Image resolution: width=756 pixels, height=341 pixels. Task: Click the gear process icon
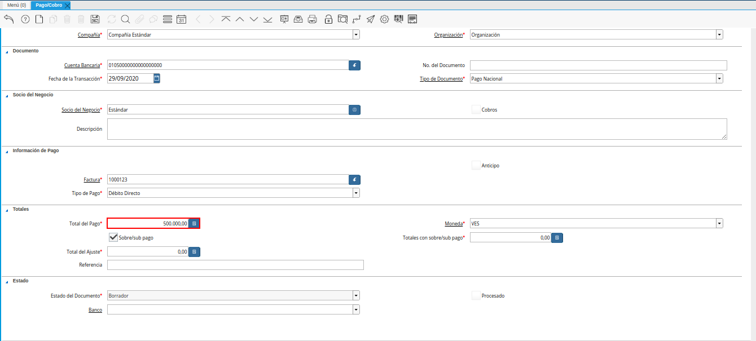coord(385,19)
